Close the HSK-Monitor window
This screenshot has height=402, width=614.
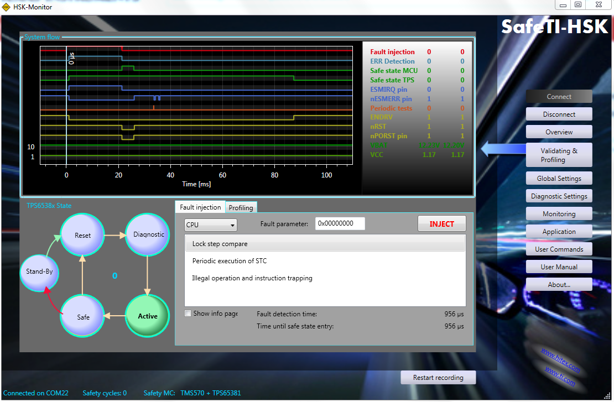point(599,4)
